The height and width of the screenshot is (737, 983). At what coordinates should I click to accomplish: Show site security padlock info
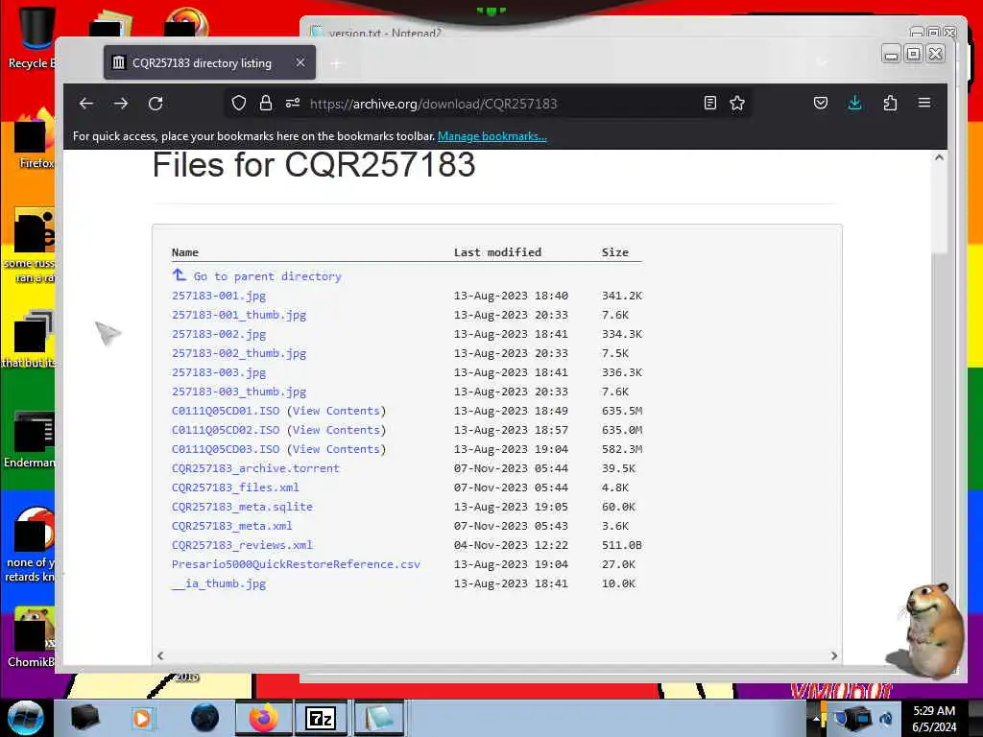(x=266, y=104)
